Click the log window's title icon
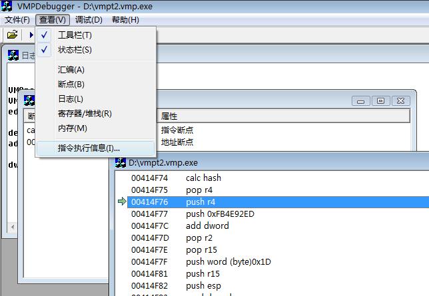Viewport: 429px width, 296px height. [x=13, y=55]
